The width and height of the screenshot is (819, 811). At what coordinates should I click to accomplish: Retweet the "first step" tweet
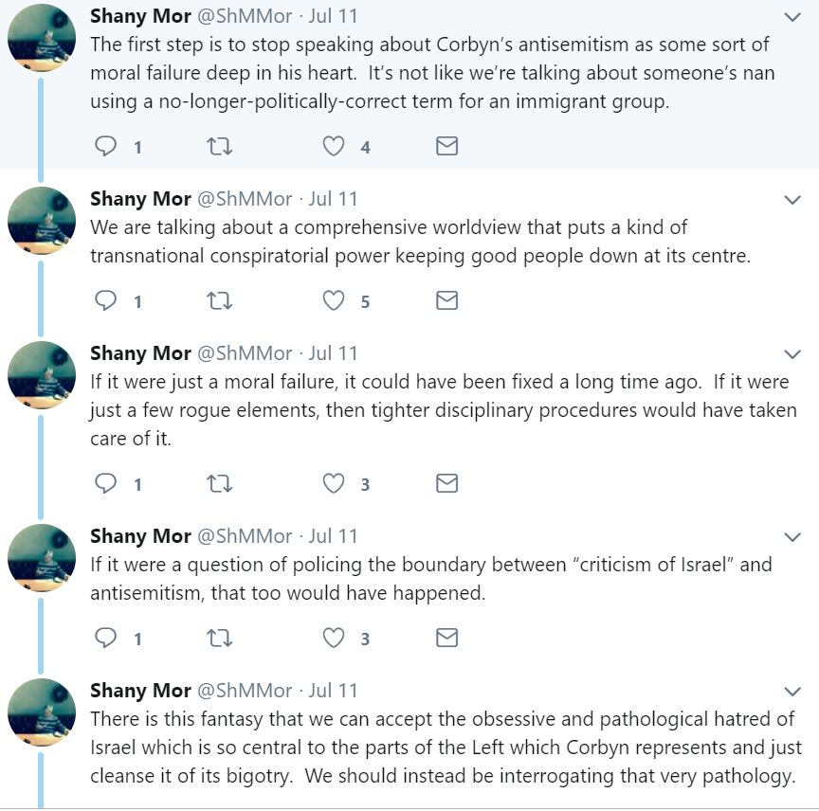[x=219, y=146]
